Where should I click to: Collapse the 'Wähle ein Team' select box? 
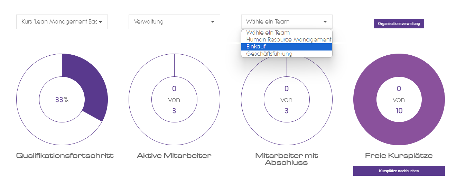[x=287, y=22]
